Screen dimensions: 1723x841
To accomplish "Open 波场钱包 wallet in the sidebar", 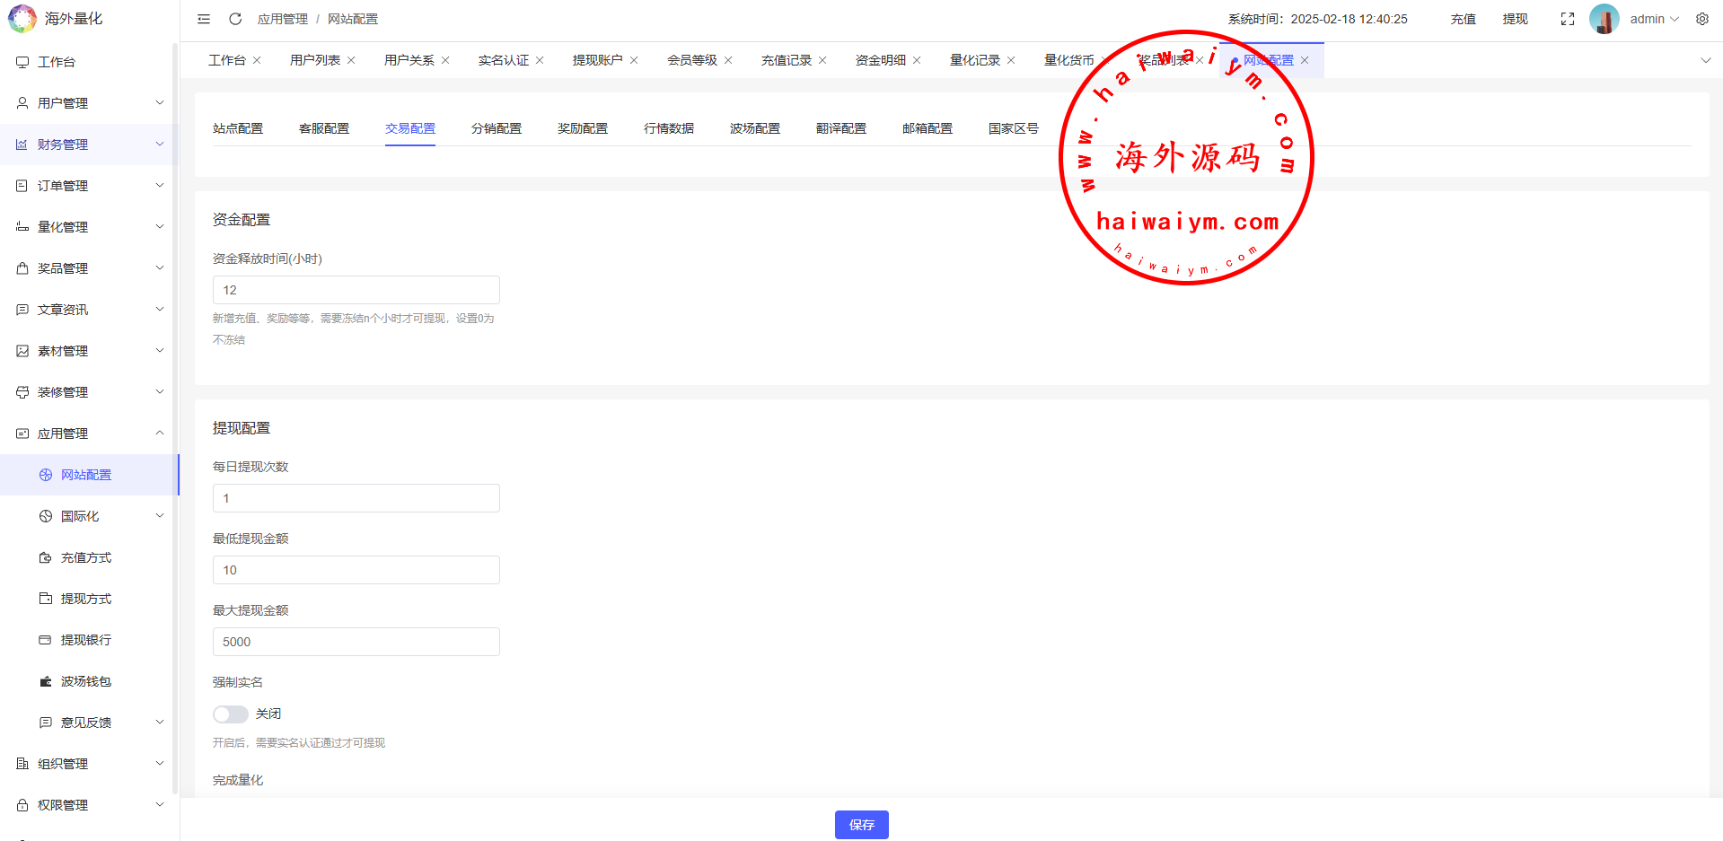I will (85, 681).
